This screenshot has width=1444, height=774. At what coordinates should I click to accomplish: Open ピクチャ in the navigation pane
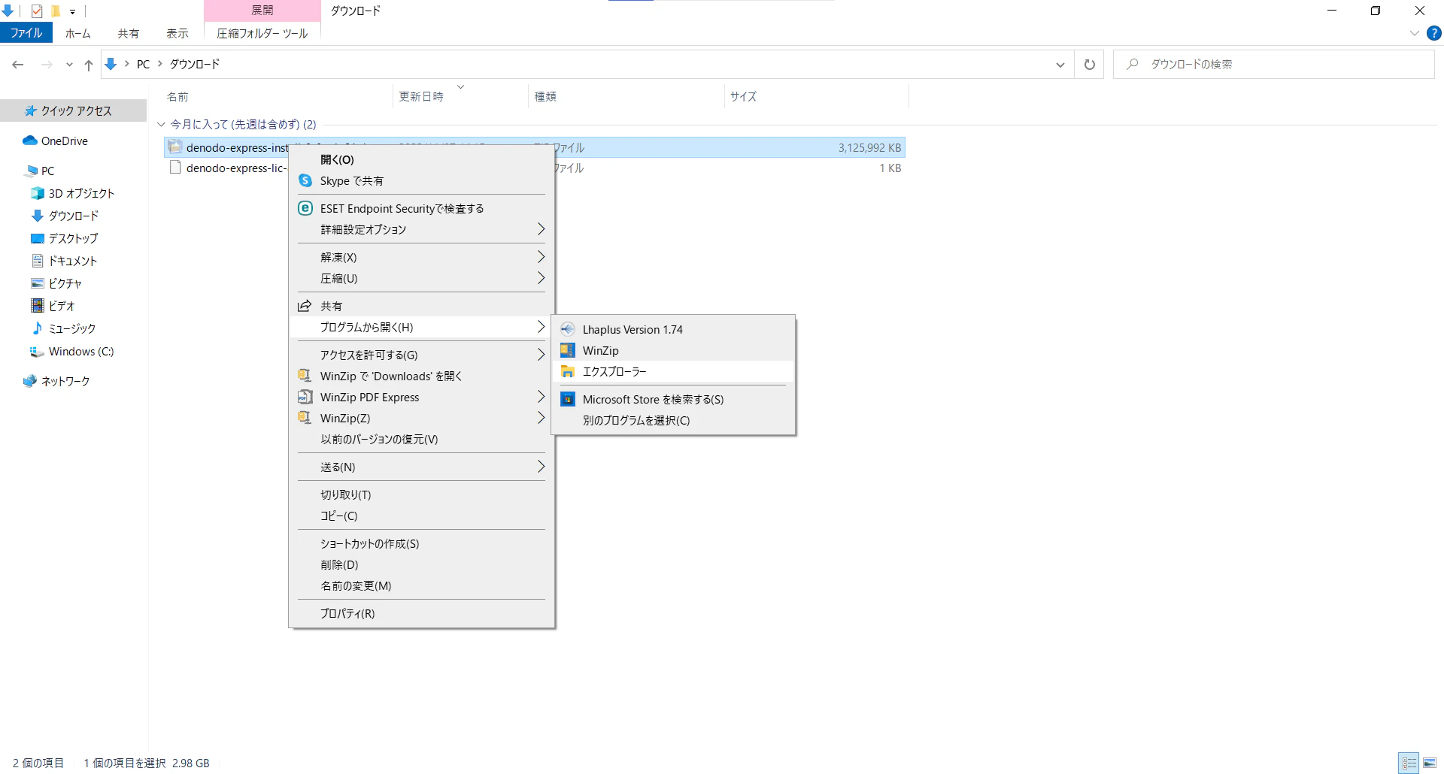tap(65, 283)
